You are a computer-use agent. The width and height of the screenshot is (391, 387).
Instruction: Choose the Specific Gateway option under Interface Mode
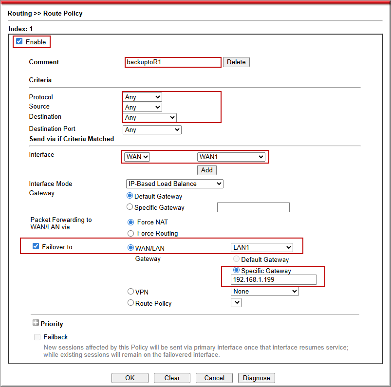click(x=130, y=207)
